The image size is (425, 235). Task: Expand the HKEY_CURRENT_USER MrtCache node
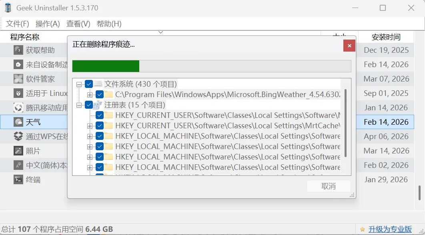pos(90,126)
